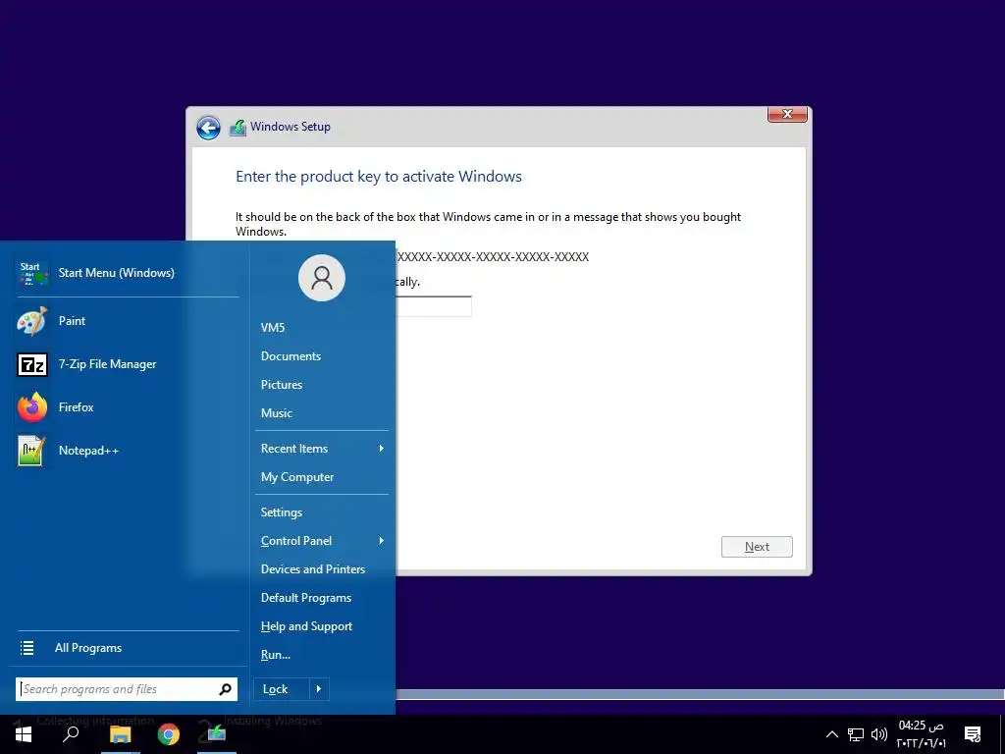Click the network tray icon
Viewport: 1005px width, 754px height.
point(856,734)
